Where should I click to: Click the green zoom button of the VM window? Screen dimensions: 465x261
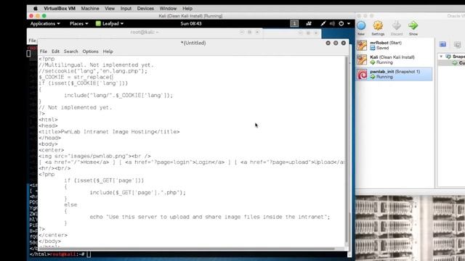pos(44,16)
